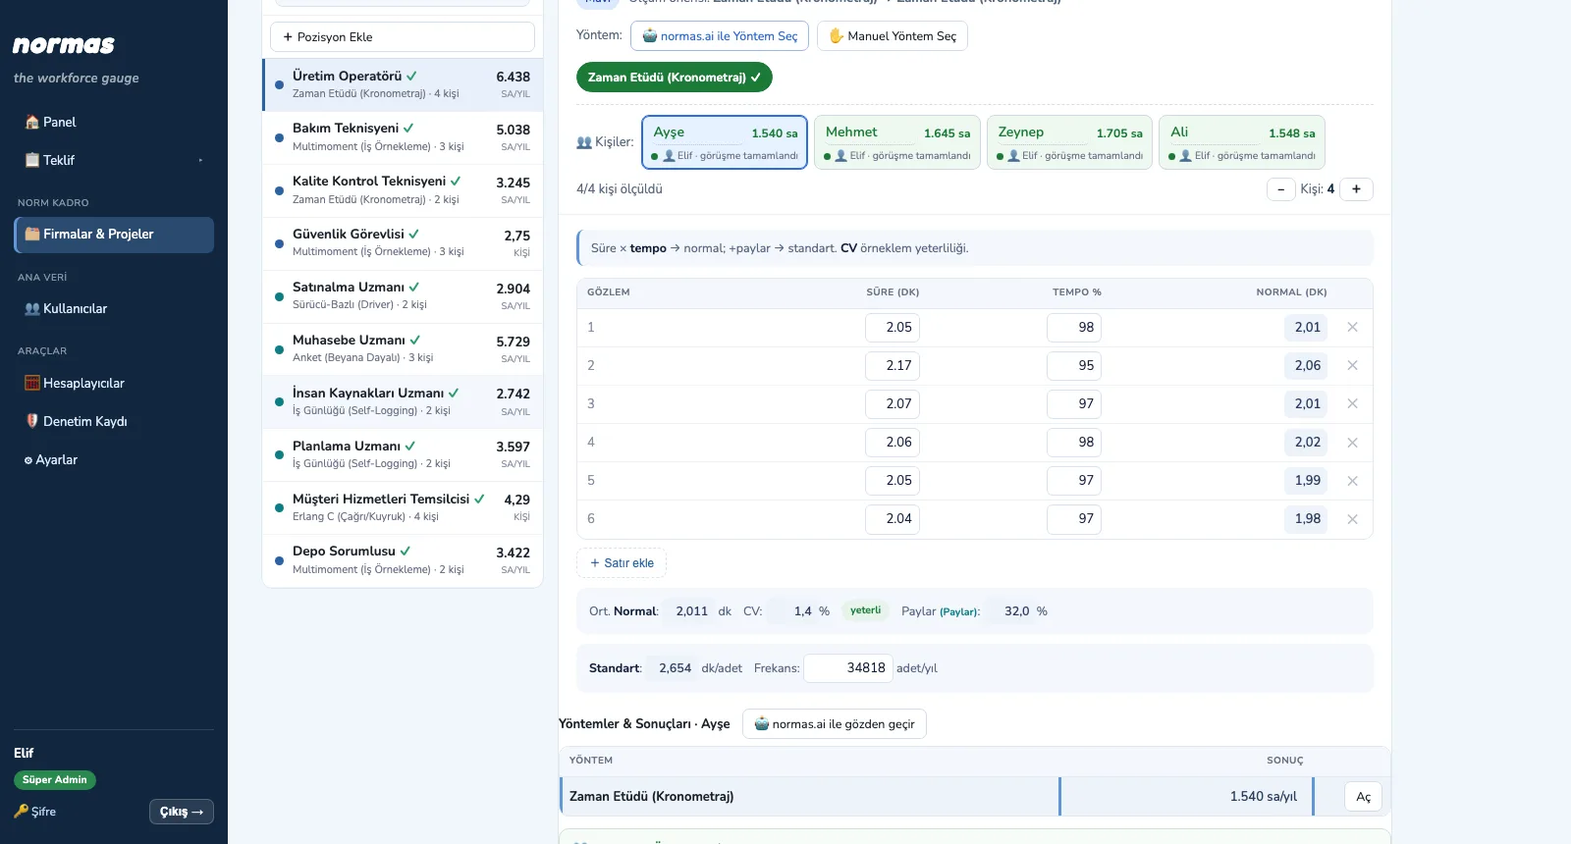Decrease person count with minus button
The height and width of the screenshot is (844, 1571).
[1281, 189]
